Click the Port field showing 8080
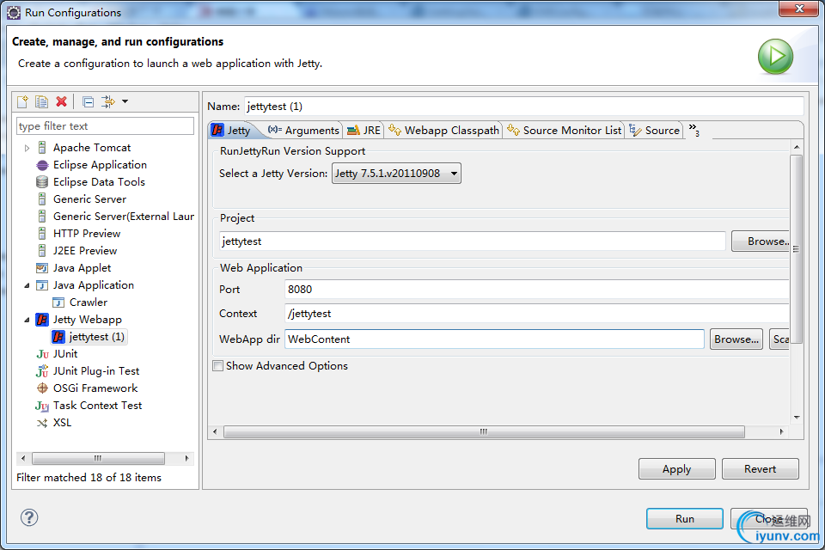The height and width of the screenshot is (550, 825). [x=536, y=290]
